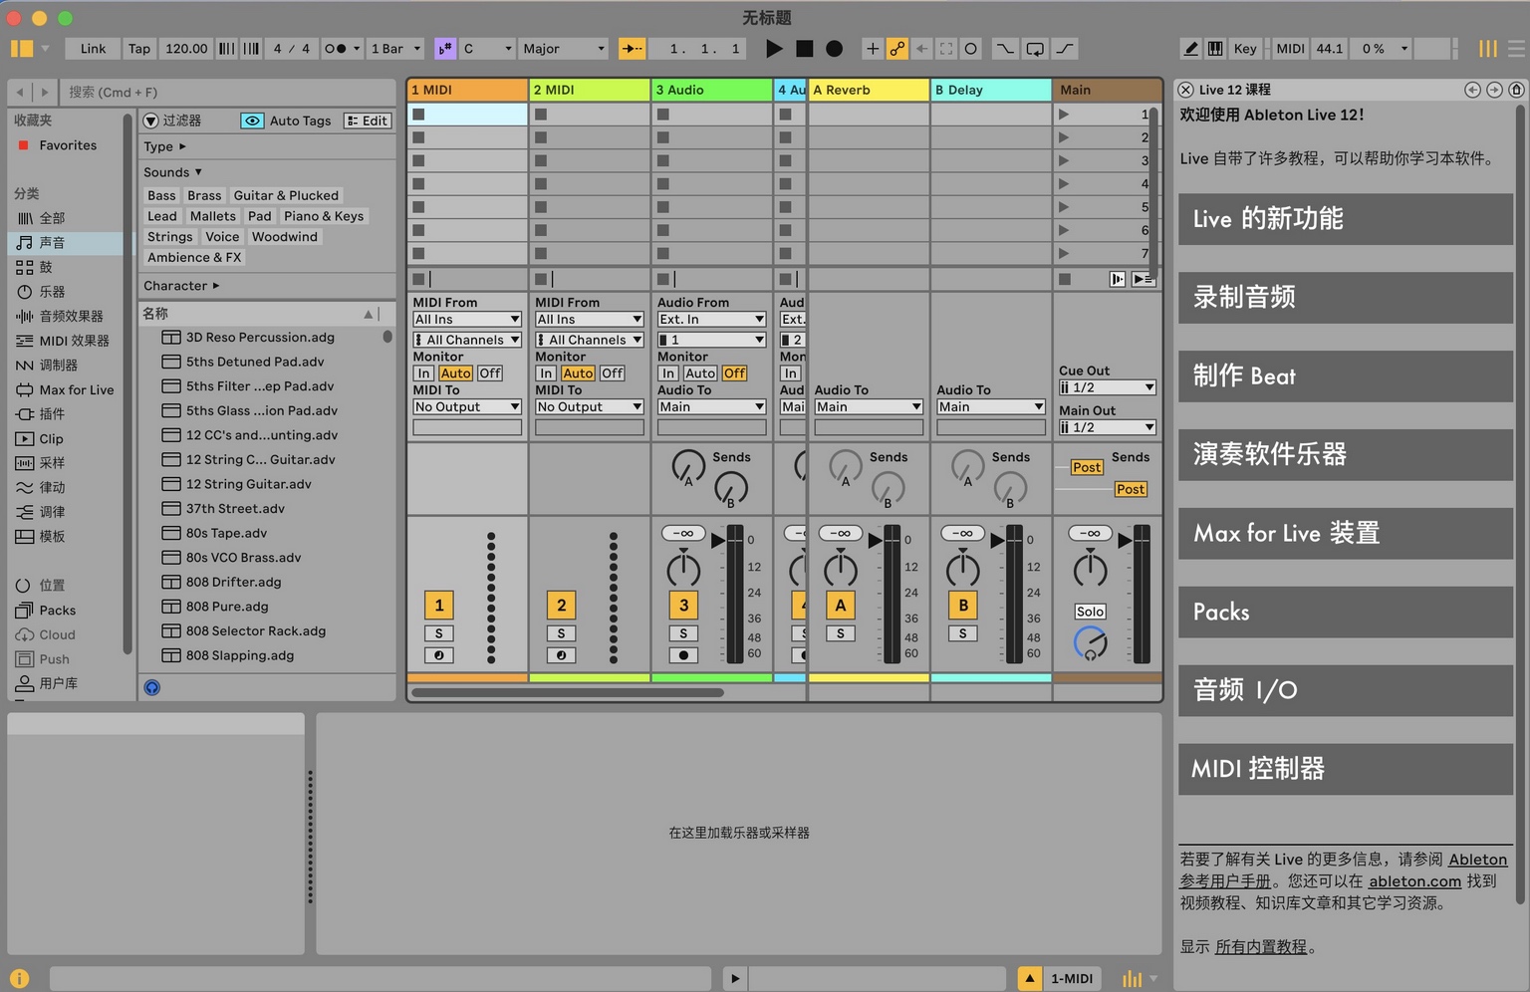The width and height of the screenshot is (1530, 992).
Task: Open Cue Out 1/2 dropdown
Action: 1107,387
